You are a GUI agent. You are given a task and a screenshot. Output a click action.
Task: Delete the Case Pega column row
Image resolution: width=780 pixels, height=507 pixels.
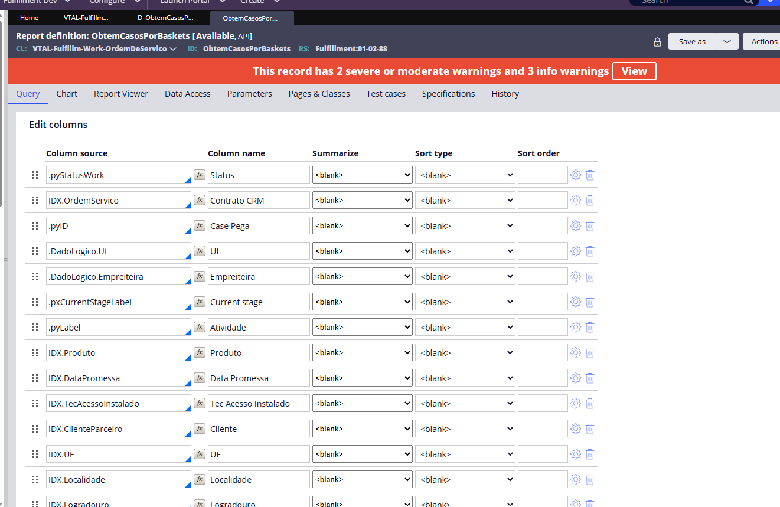click(x=590, y=225)
